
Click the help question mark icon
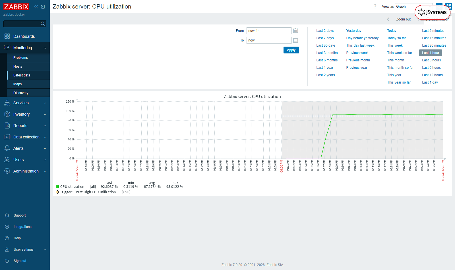pyautogui.click(x=375, y=7)
